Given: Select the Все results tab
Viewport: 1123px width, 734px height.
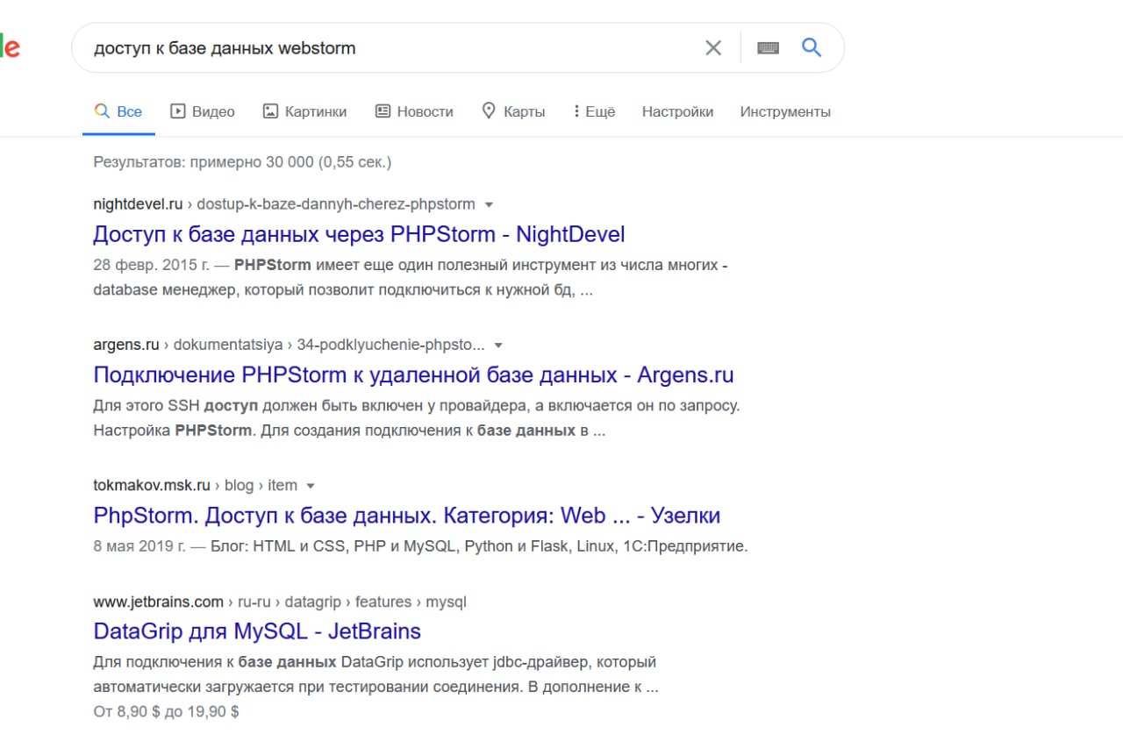Looking at the screenshot, I should [x=118, y=111].
